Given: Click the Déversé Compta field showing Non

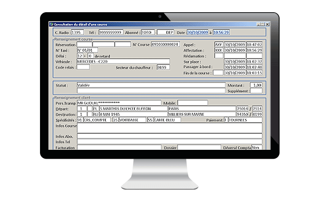Looking at the screenshot, I should (257, 147).
